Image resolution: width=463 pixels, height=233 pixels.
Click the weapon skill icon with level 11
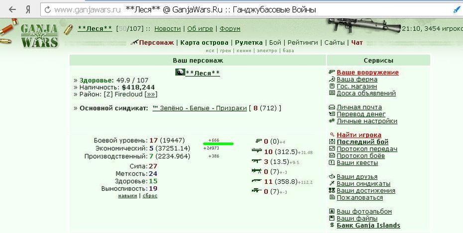point(257,180)
